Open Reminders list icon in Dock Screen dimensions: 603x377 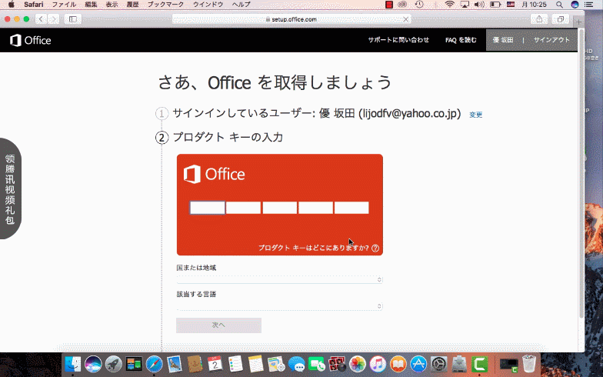click(x=235, y=363)
